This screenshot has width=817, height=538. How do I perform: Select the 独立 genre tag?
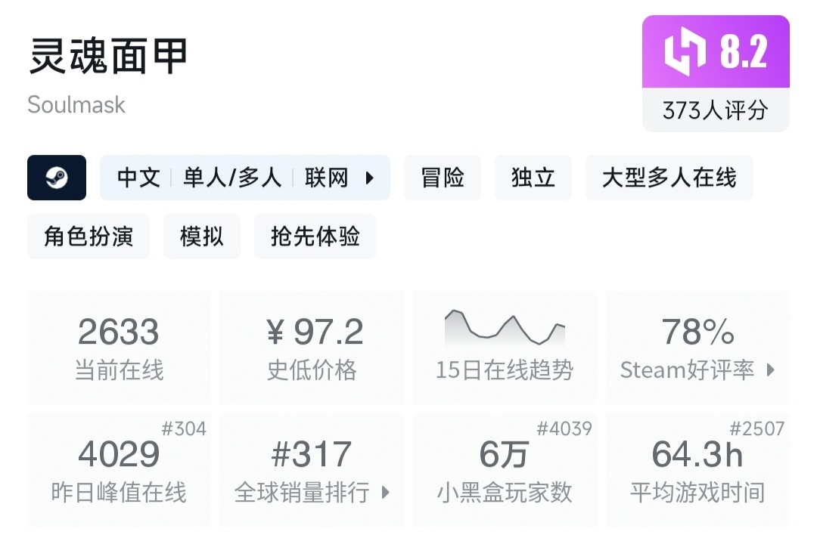click(533, 178)
